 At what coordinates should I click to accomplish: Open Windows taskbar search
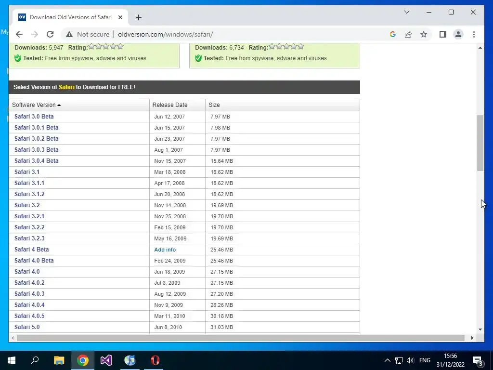click(35, 360)
